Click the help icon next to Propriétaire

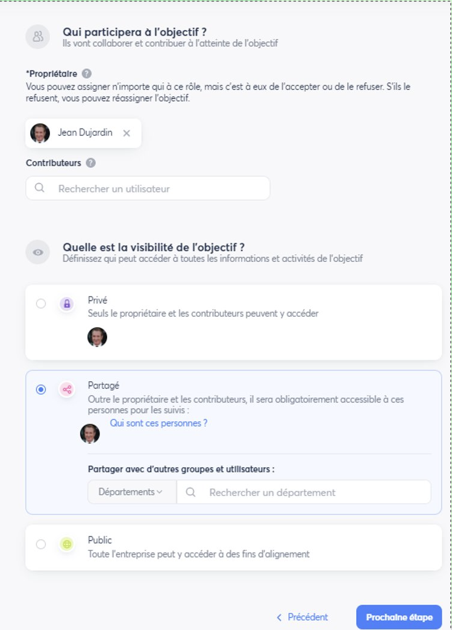87,74
